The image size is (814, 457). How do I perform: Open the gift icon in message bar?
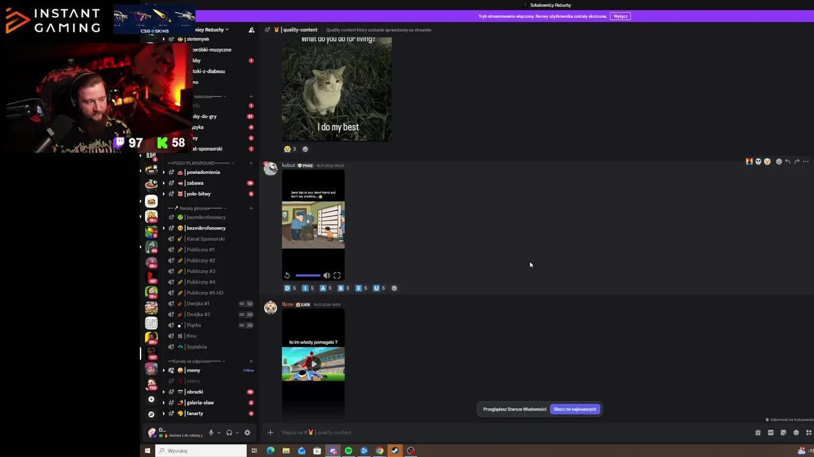tap(758, 432)
